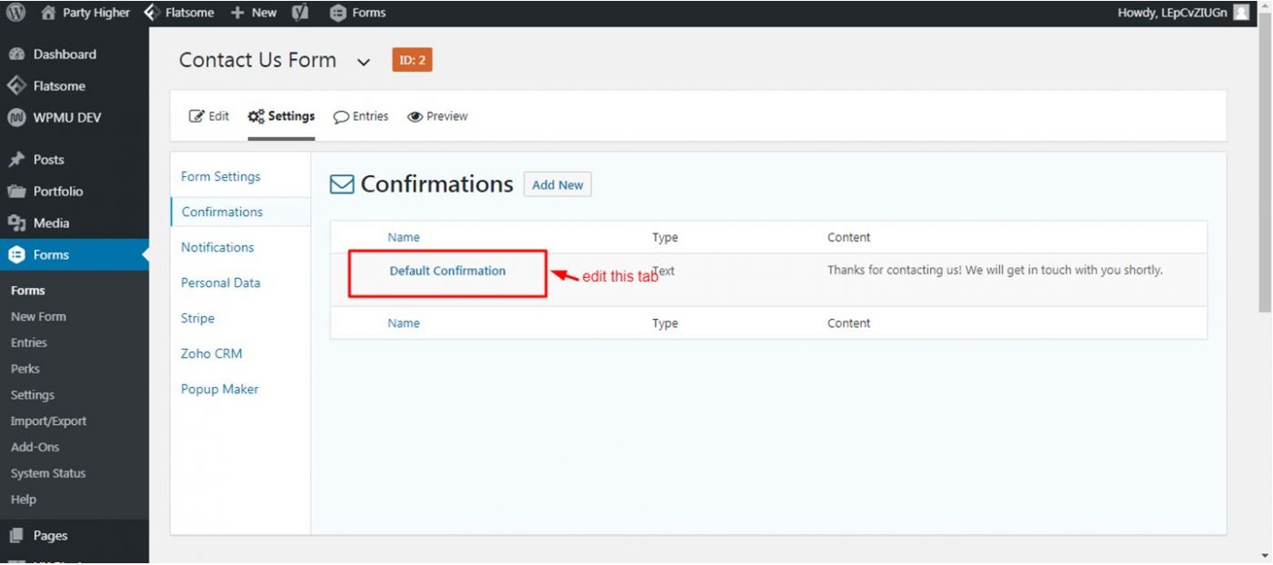The image size is (1273, 565).
Task: Open the Popup Maker settings section
Action: pyautogui.click(x=219, y=389)
